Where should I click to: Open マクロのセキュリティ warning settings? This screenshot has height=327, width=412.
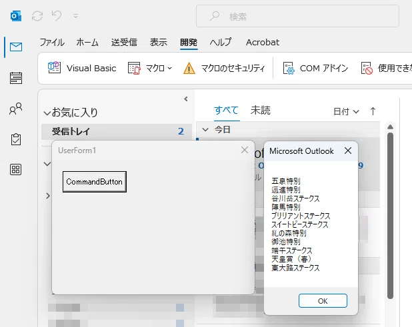tap(224, 68)
